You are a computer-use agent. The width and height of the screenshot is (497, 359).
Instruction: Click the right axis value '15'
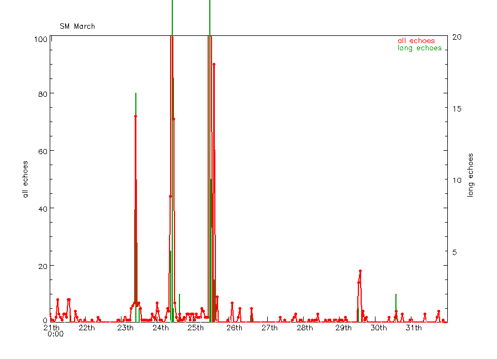point(457,109)
